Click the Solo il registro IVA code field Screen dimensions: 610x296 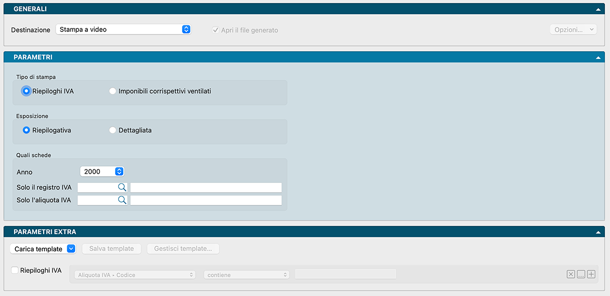97,187
